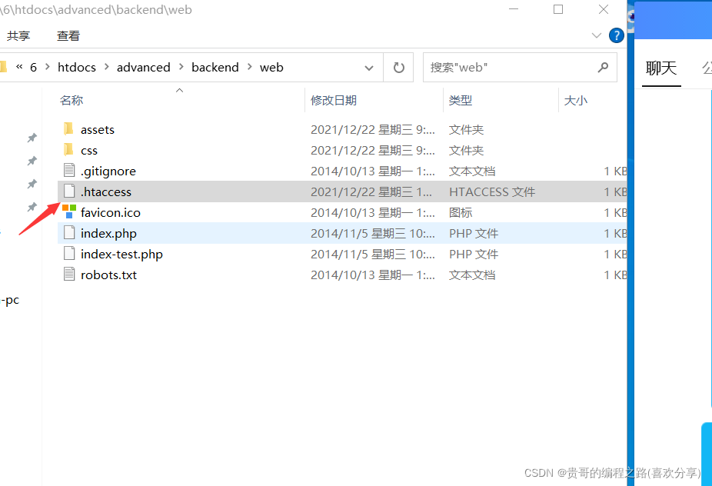This screenshot has height=486, width=712.
Task: Maximize the Explorer window
Action: 558,9
